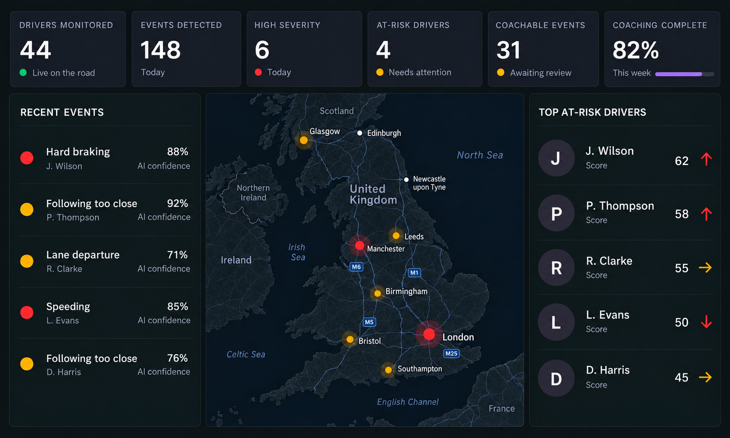Click the Top At-Risk Drivers heading

coord(592,112)
